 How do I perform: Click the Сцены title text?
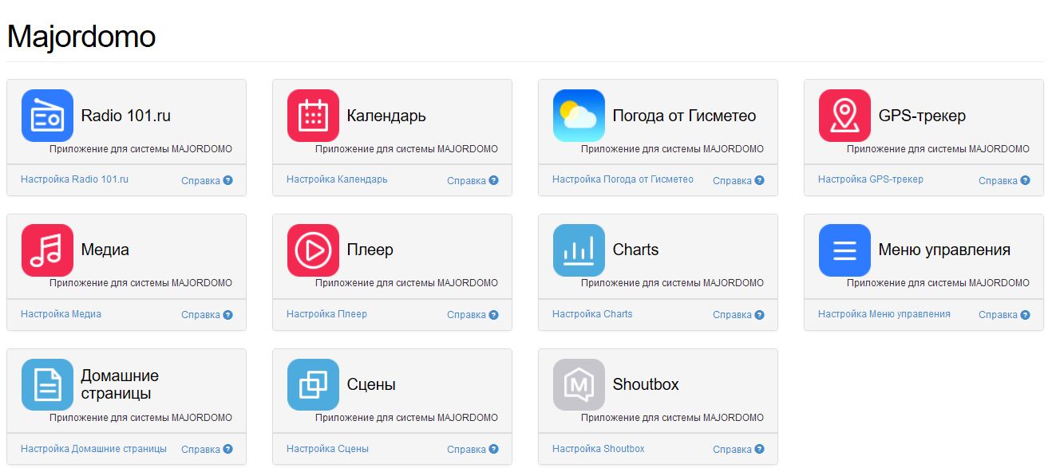(x=371, y=384)
